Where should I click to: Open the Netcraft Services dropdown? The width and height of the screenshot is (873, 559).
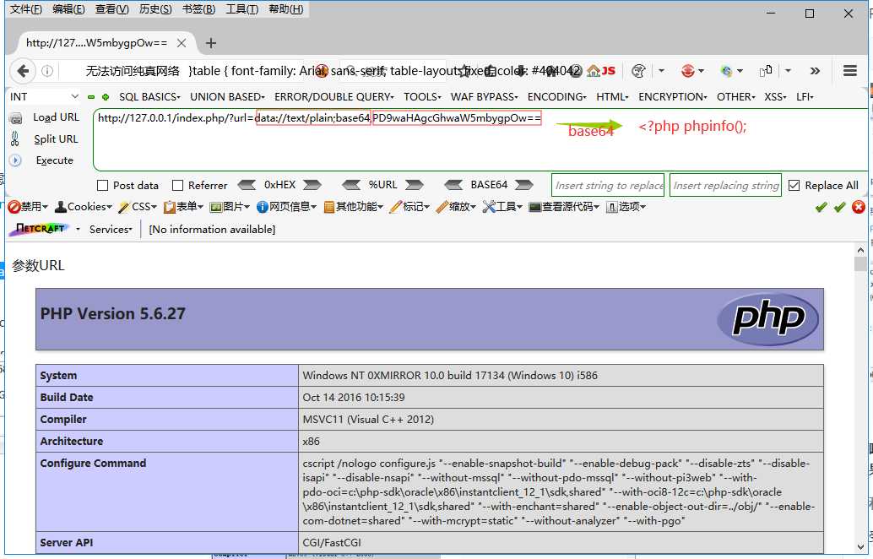[x=111, y=230]
